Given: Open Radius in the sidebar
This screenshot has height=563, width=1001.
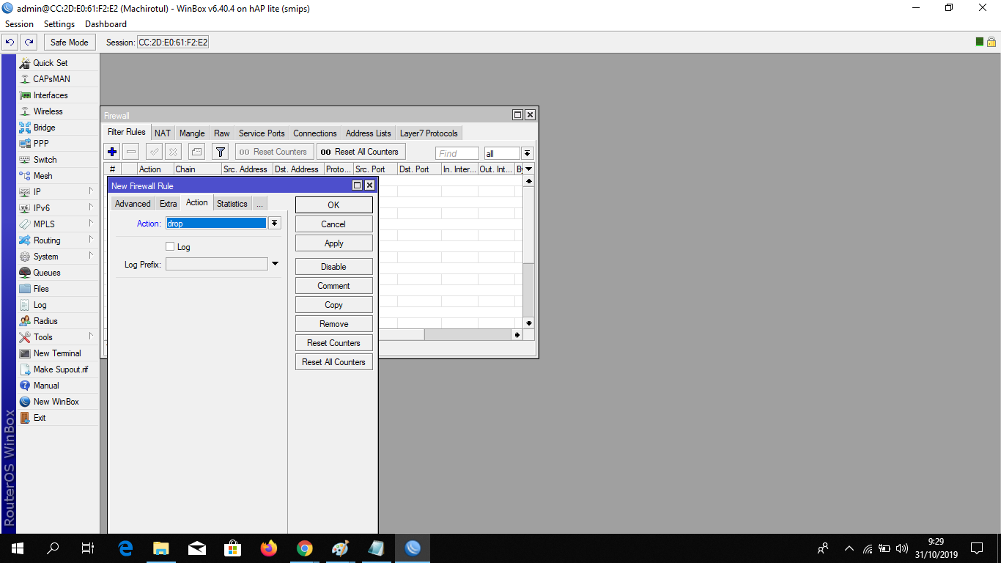Looking at the screenshot, I should [58, 321].
